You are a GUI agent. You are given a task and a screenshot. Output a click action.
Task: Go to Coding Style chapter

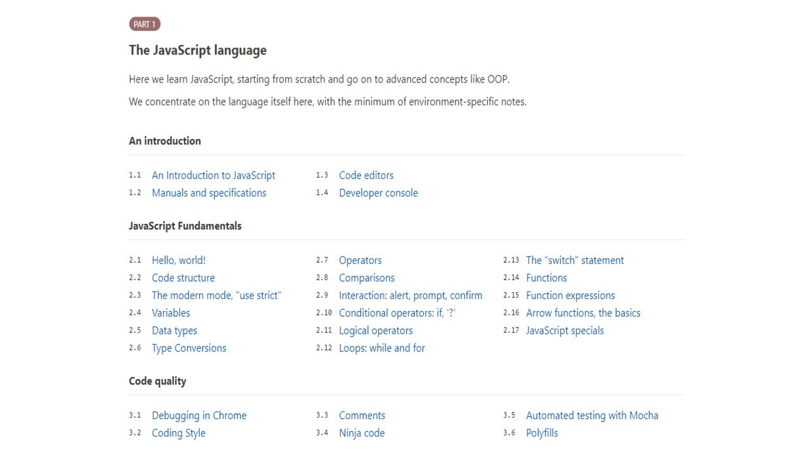coord(178,433)
